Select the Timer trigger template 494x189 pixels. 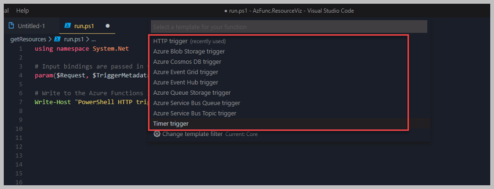(289, 123)
